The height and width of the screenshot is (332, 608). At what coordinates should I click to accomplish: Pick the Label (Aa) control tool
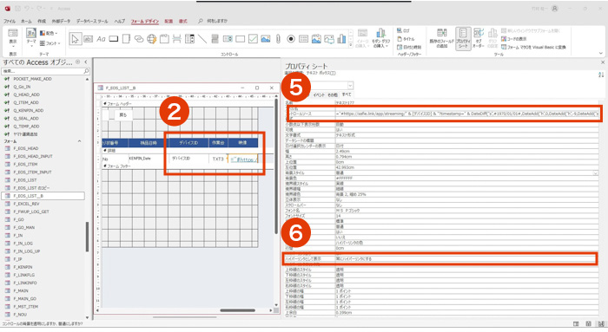coord(101,39)
